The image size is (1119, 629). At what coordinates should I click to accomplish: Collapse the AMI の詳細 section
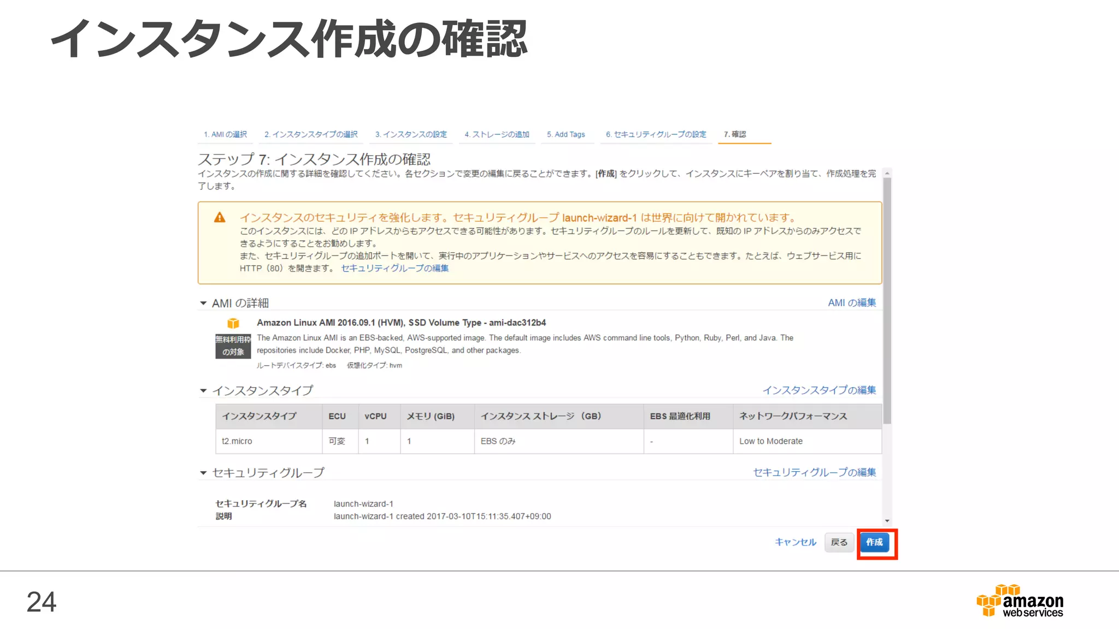(203, 303)
